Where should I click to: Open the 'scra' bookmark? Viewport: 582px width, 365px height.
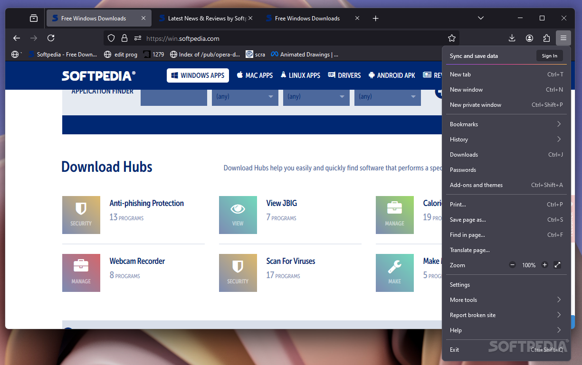256,55
